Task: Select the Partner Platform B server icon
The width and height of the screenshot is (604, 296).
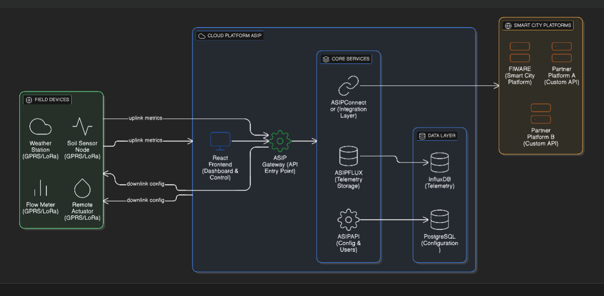Action: [x=541, y=114]
